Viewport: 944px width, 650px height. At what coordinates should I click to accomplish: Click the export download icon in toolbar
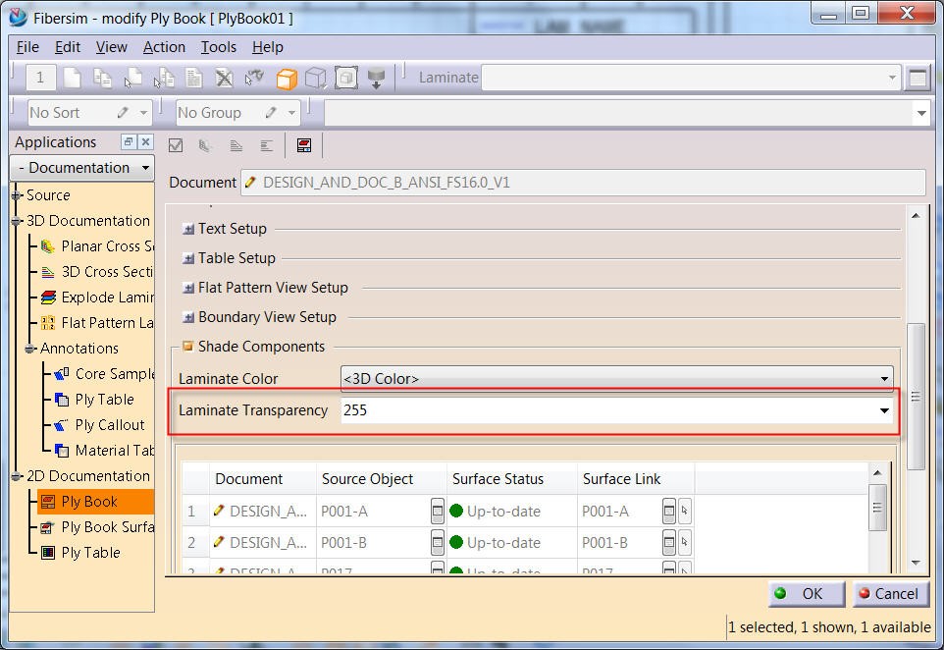point(377,78)
